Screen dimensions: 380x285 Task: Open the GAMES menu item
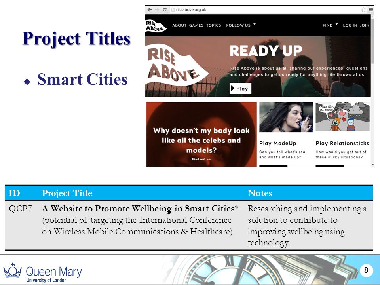[196, 25]
